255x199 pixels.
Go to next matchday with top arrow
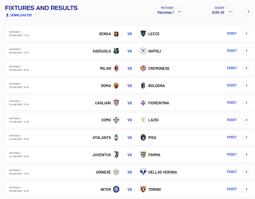[249, 12]
